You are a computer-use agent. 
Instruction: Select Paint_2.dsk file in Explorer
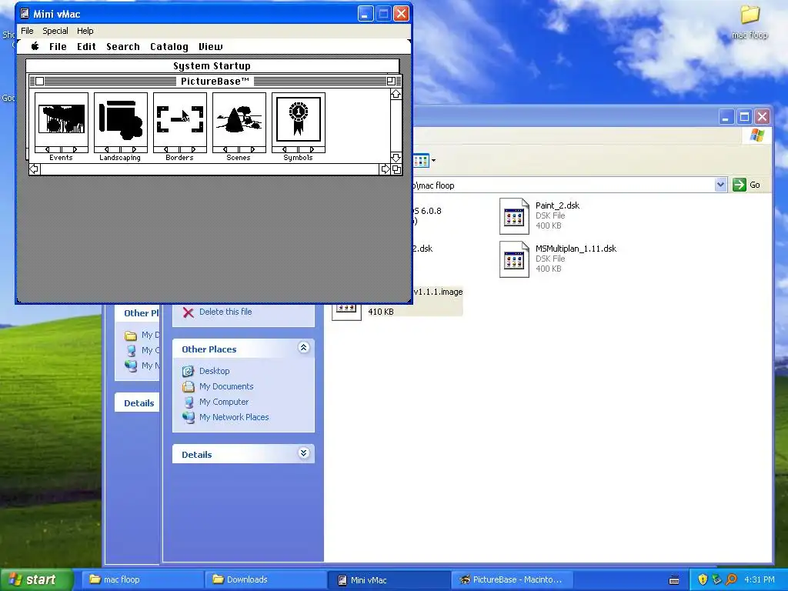click(539, 215)
